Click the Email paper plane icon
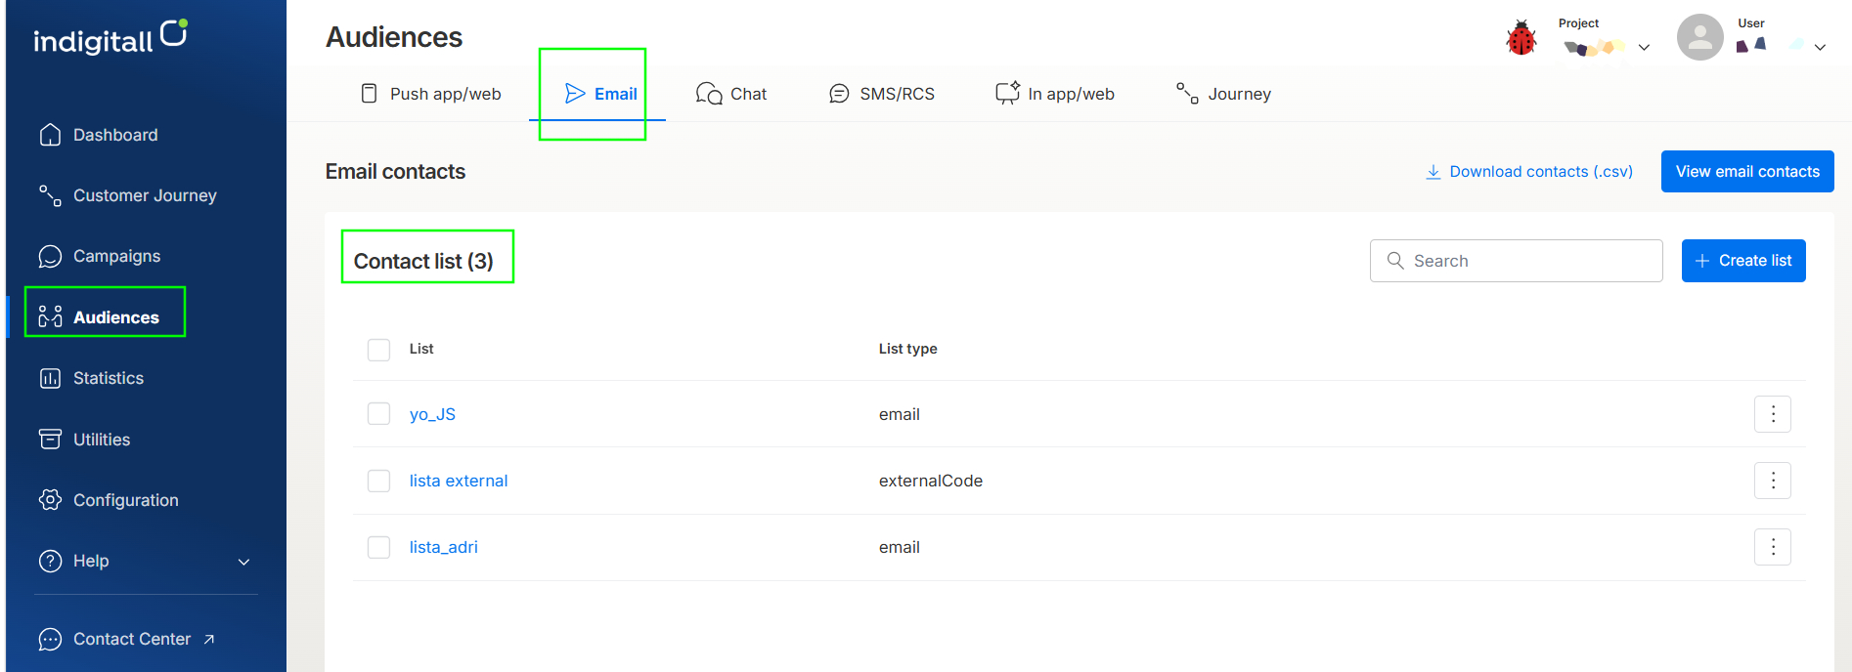This screenshot has height=672, width=1852. (575, 94)
